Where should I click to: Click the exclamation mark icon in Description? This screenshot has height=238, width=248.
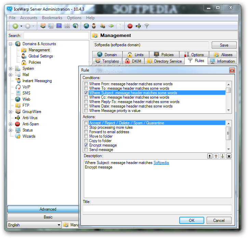[x=210, y=156]
